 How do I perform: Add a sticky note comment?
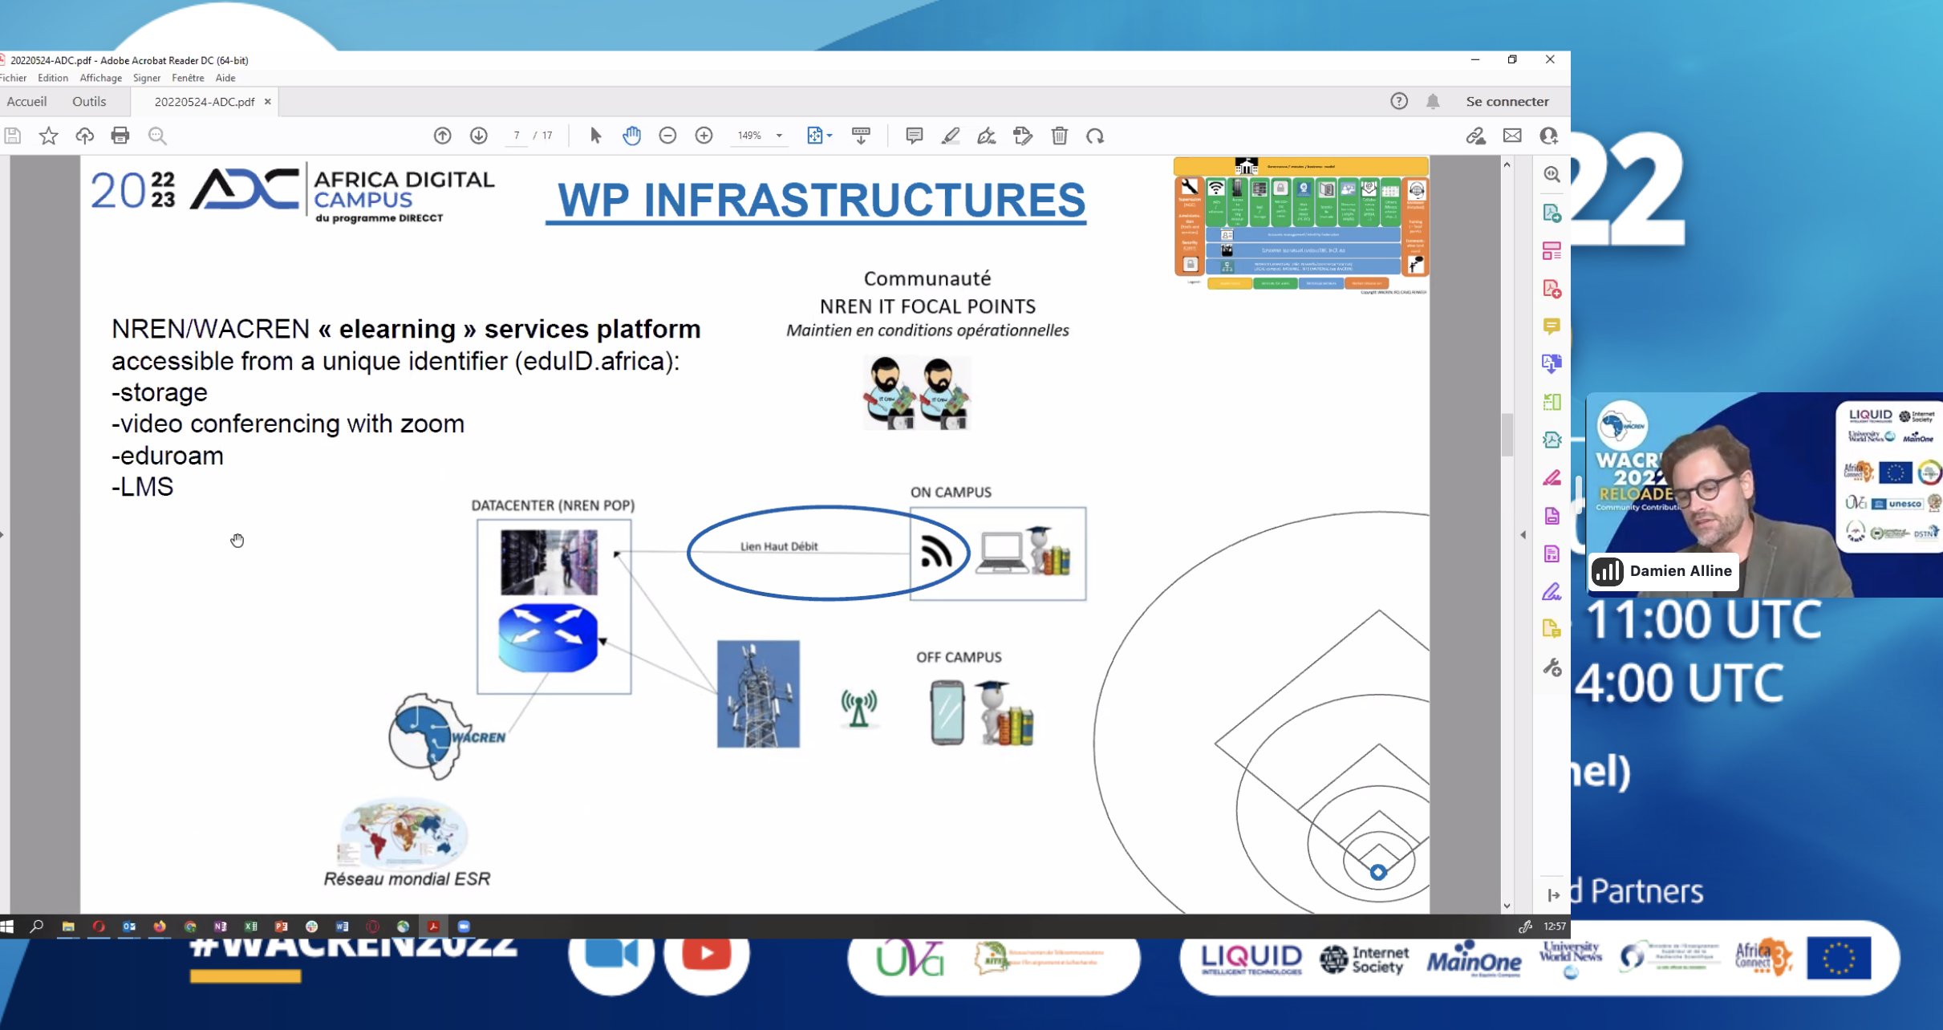[914, 136]
